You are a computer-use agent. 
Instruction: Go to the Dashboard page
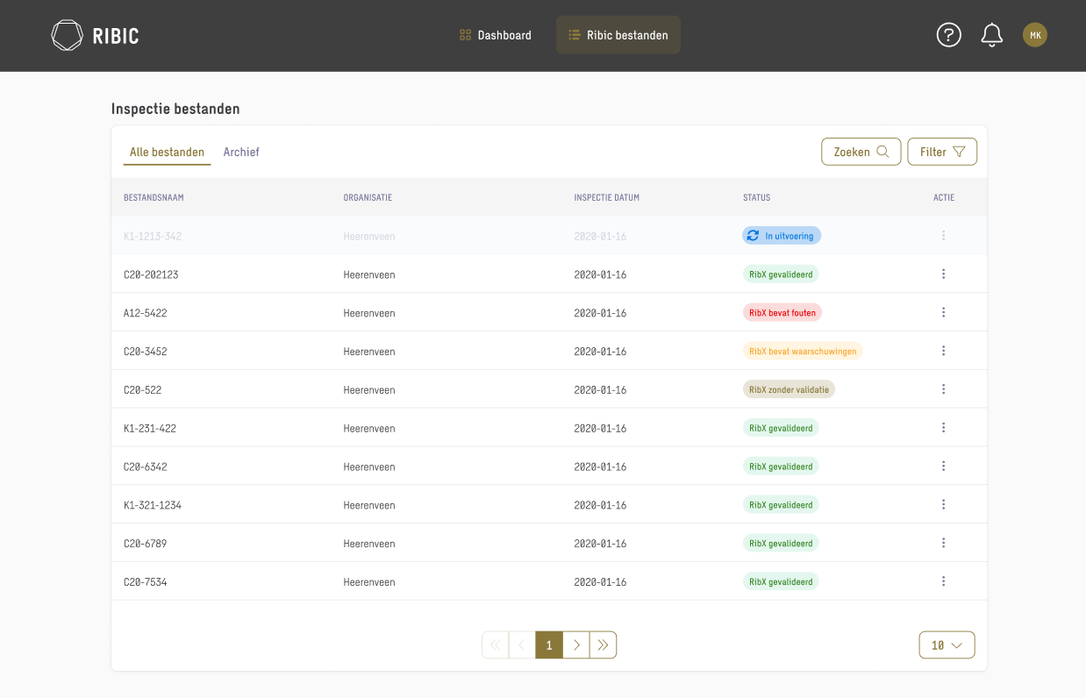[x=496, y=35]
